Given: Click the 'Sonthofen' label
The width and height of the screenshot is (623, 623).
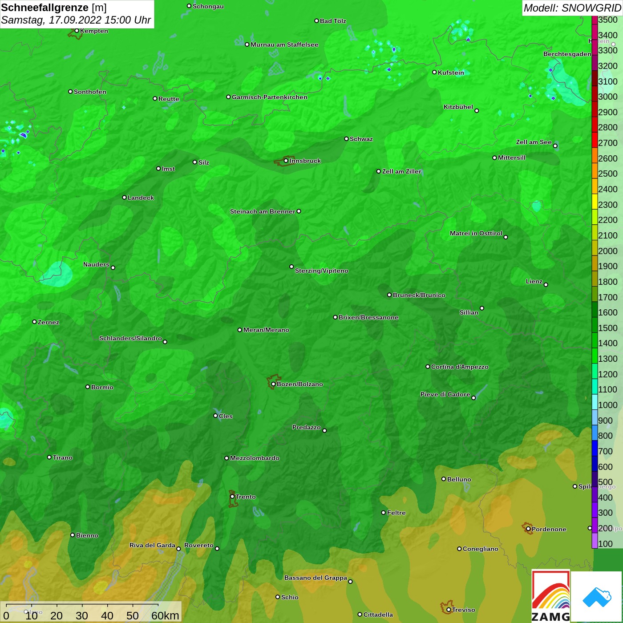Looking at the screenshot, I should pos(90,92).
